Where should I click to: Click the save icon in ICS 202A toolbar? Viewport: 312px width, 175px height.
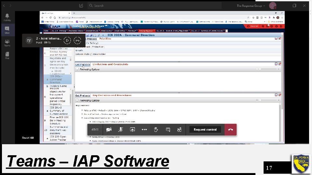87,35
